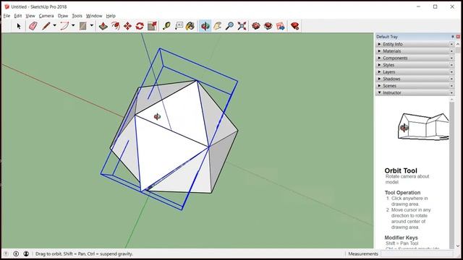Open the Extension Warehouse

(268, 26)
